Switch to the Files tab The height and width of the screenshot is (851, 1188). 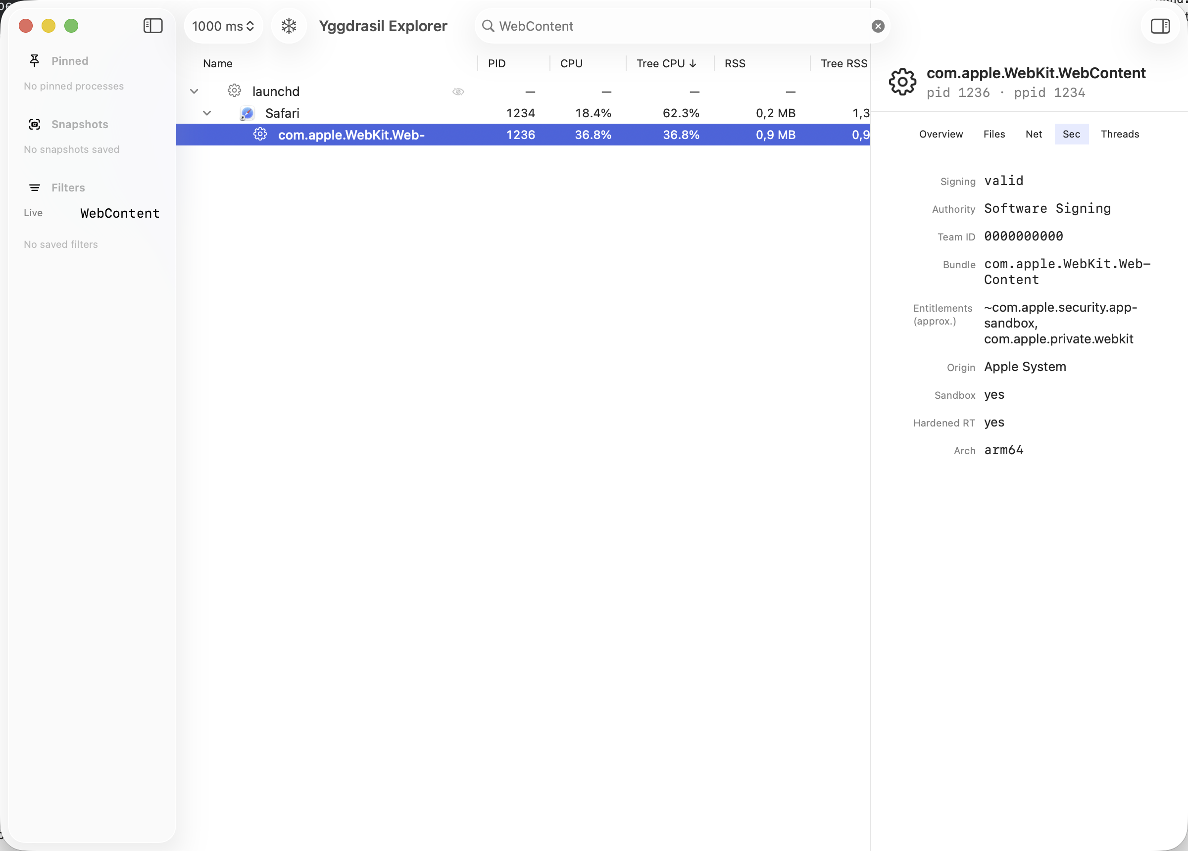click(x=993, y=134)
